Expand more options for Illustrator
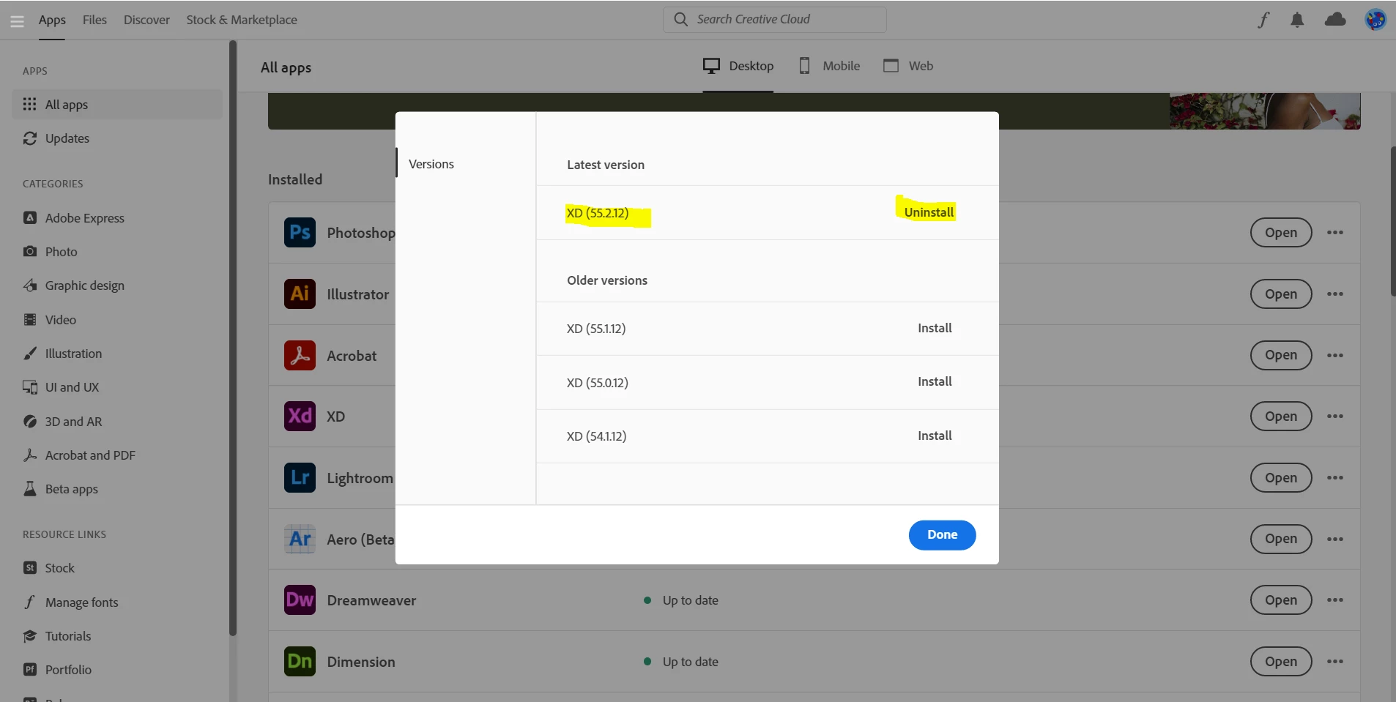The width and height of the screenshot is (1396, 702). [1335, 294]
